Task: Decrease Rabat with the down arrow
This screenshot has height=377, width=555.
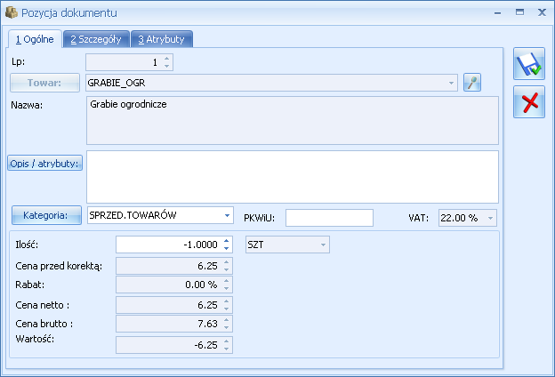Action: coord(227,288)
